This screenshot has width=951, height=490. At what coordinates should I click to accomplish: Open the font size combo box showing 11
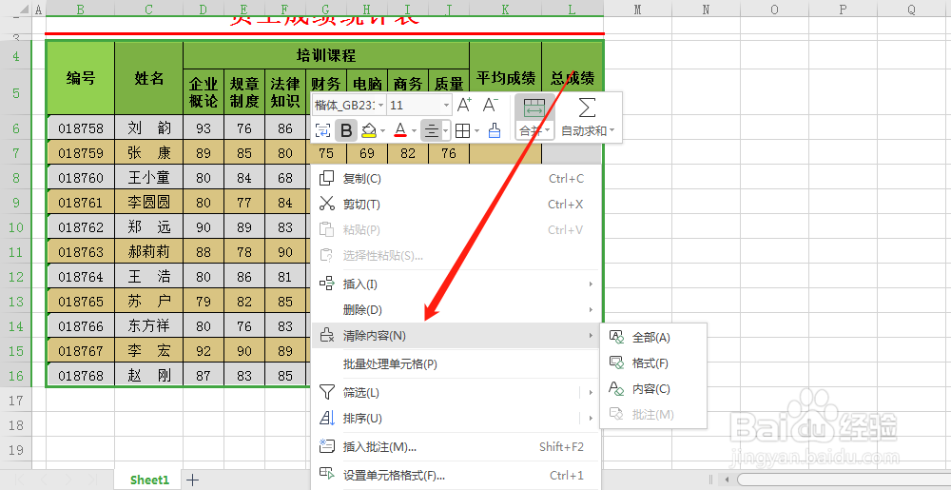click(x=419, y=106)
